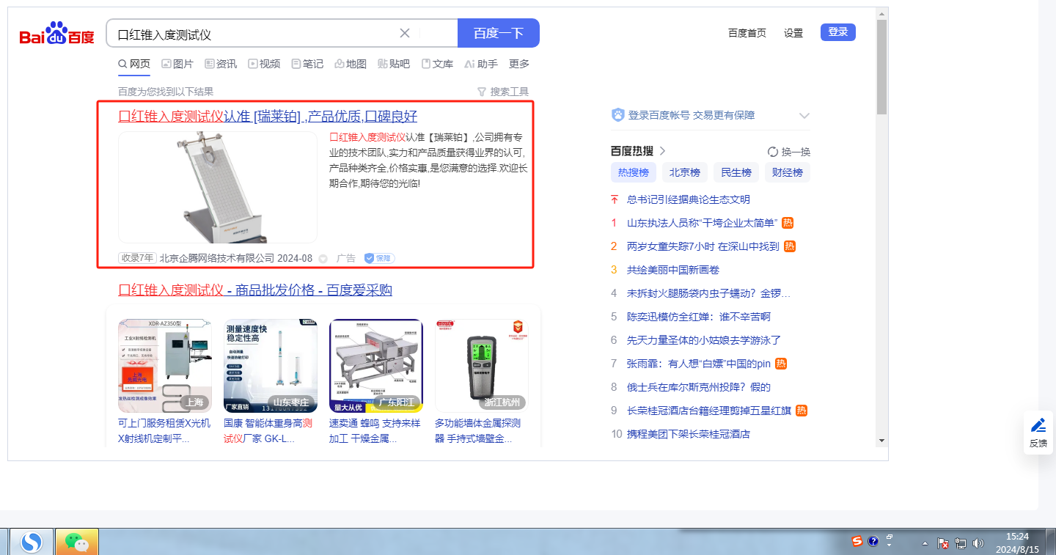Open the 浙江杭州 wall detector product thumbnail
1056x555 pixels.
point(482,366)
